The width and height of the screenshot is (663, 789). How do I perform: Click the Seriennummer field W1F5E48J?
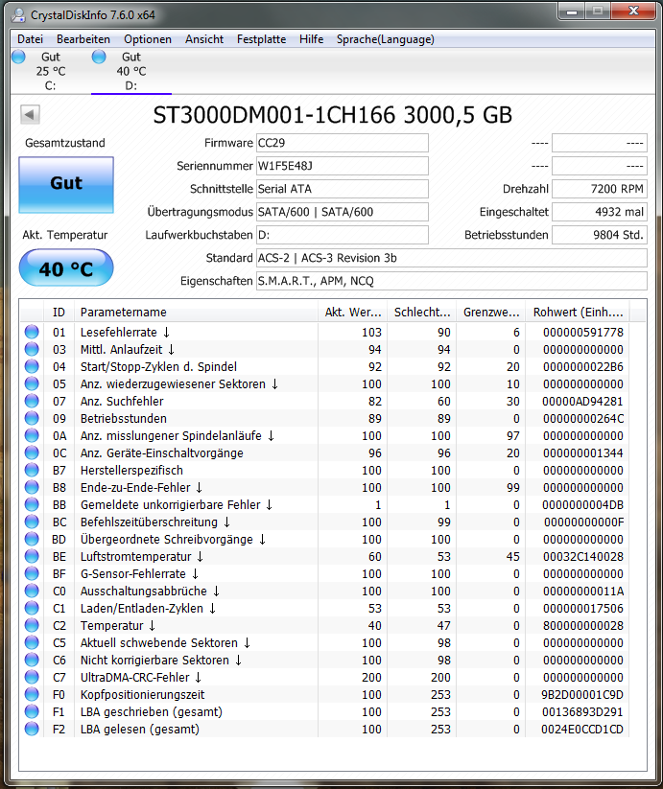(x=343, y=166)
